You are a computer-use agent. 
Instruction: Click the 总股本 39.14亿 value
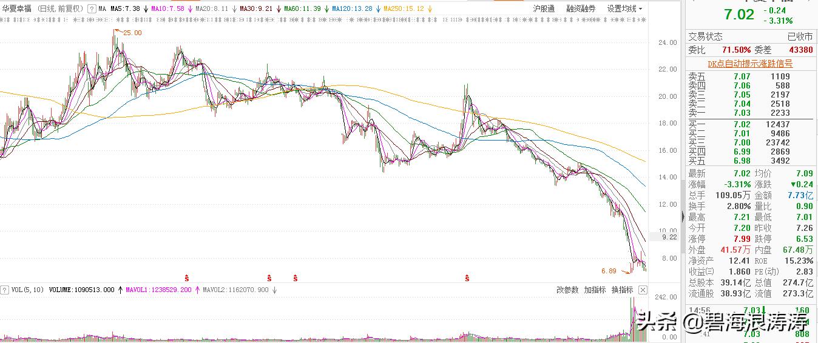[x=737, y=282]
